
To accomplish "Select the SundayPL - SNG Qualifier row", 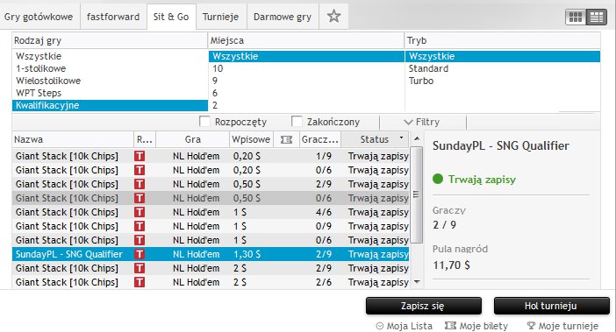I will (x=211, y=254).
